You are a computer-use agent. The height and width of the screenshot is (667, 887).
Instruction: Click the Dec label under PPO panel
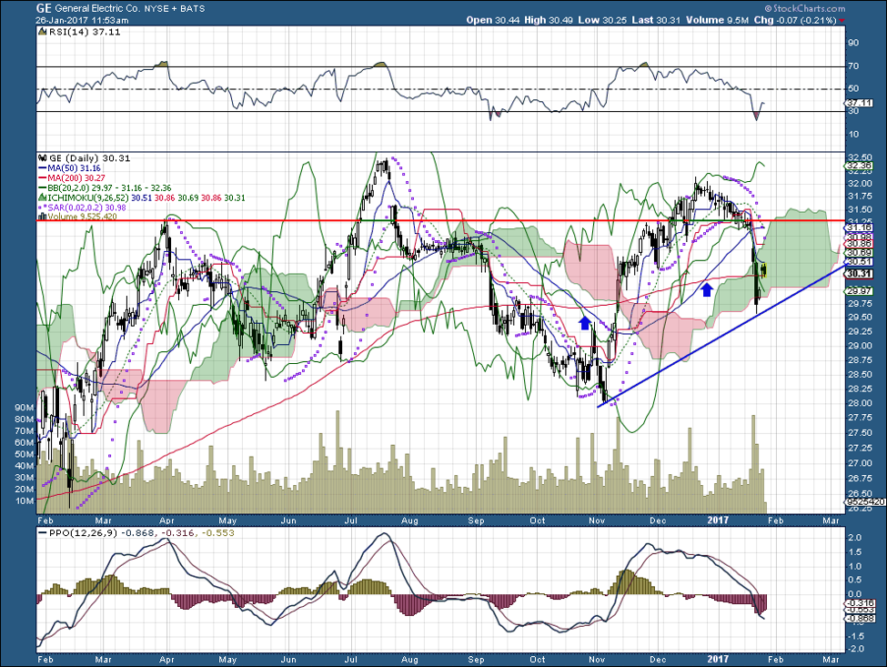pyautogui.click(x=658, y=660)
